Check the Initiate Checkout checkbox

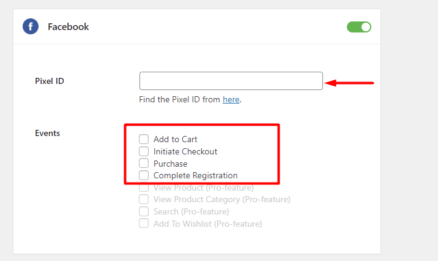(144, 151)
